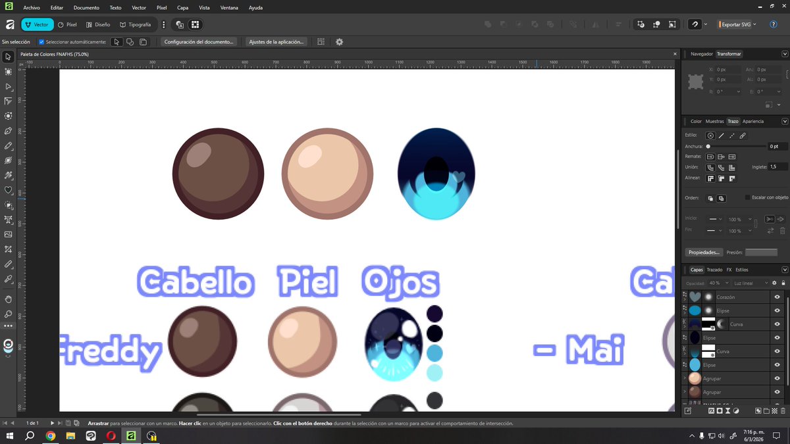Open the Archivo menu
790x444 pixels.
(32, 8)
